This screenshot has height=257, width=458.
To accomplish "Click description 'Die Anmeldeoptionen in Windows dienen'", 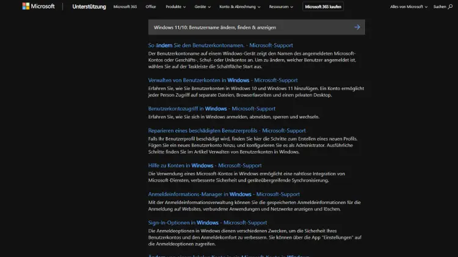I will tap(255, 237).
